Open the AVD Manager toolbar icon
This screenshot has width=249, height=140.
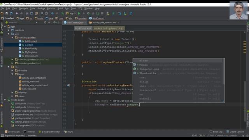[x=108, y=14]
